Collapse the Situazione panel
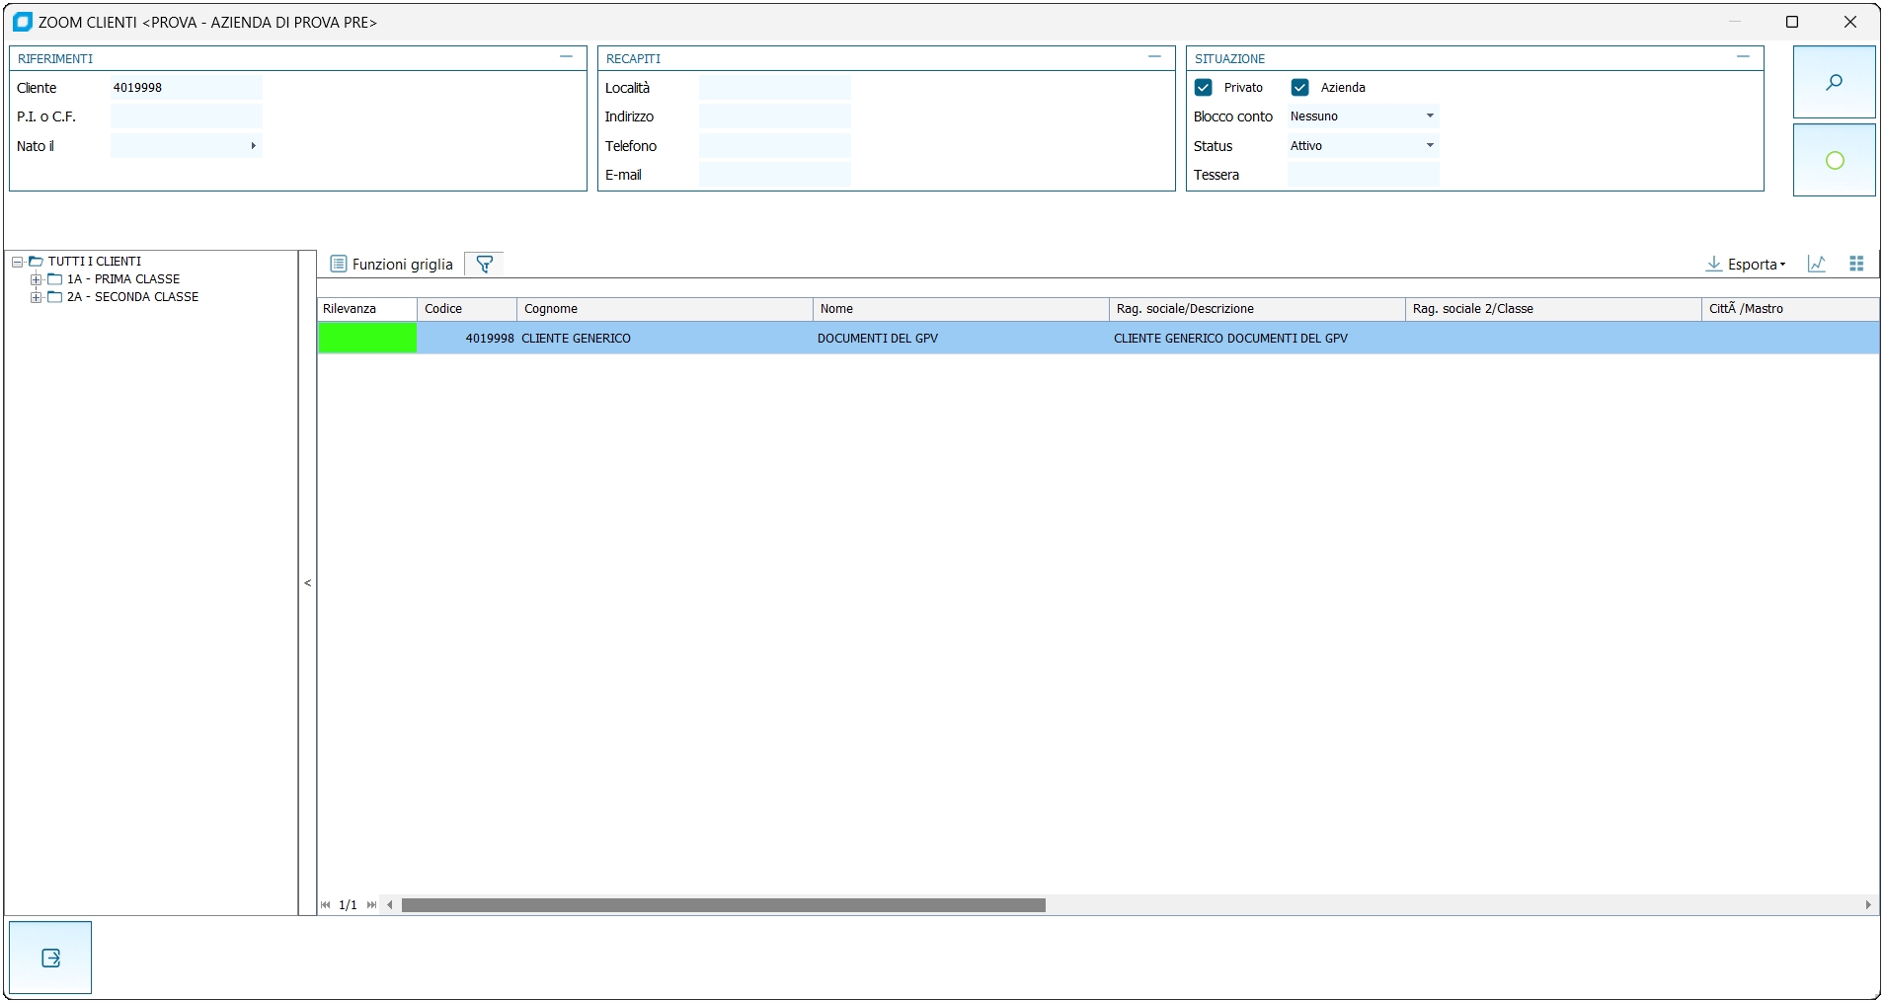Screen dimensions: 1884x1002 click(1743, 57)
